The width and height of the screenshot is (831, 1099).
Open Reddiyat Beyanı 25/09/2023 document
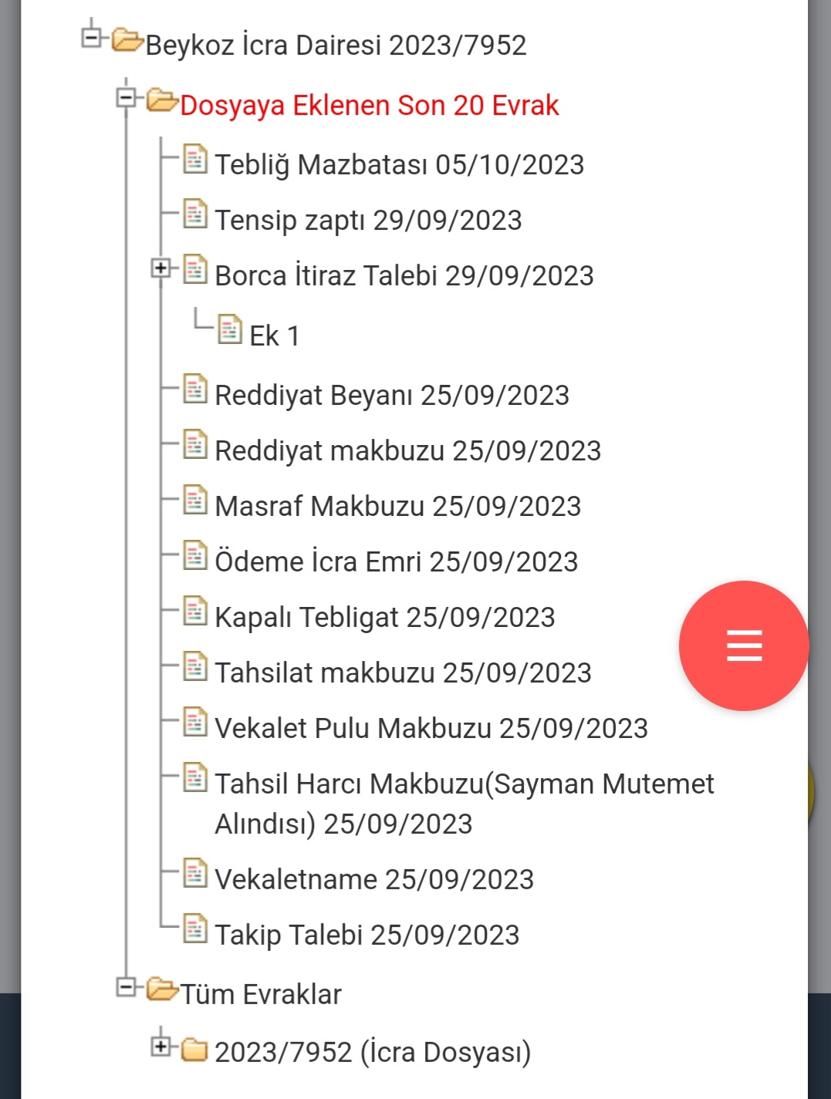point(392,396)
